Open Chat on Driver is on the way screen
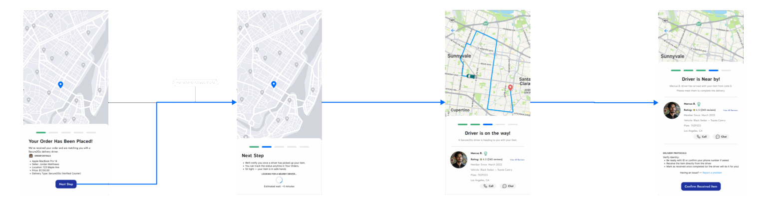The width and height of the screenshot is (767, 220). (x=508, y=186)
